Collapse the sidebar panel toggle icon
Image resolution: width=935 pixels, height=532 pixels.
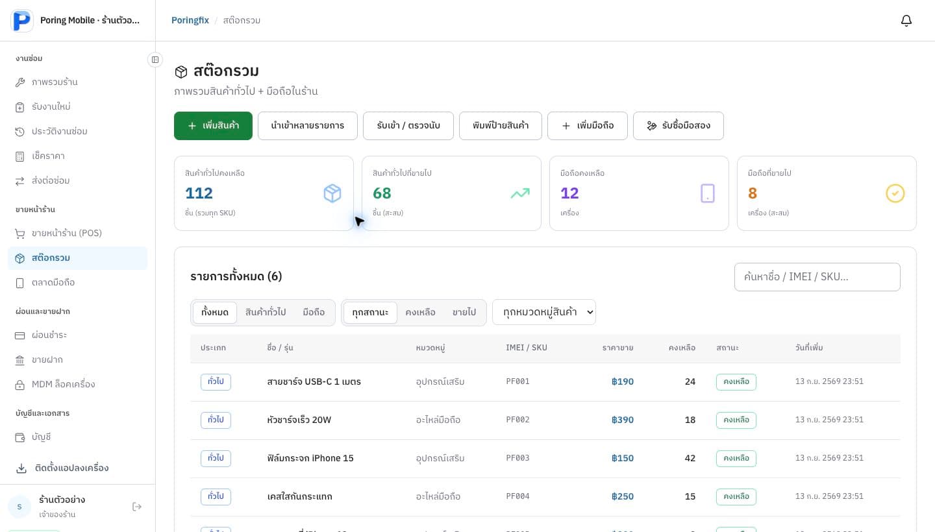(x=155, y=60)
